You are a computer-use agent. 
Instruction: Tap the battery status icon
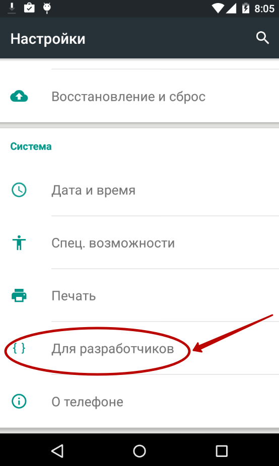point(246,9)
